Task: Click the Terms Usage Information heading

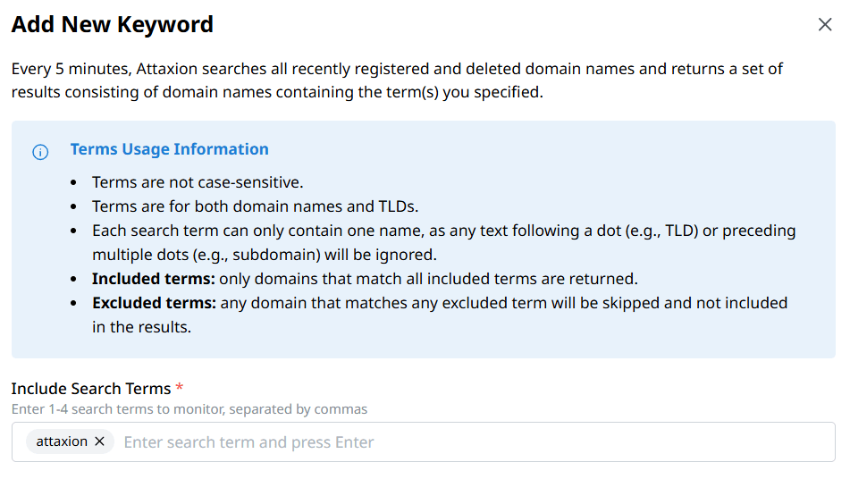Action: [x=169, y=149]
